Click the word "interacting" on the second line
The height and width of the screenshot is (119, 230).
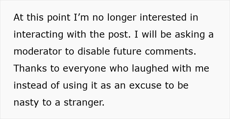click(38, 35)
